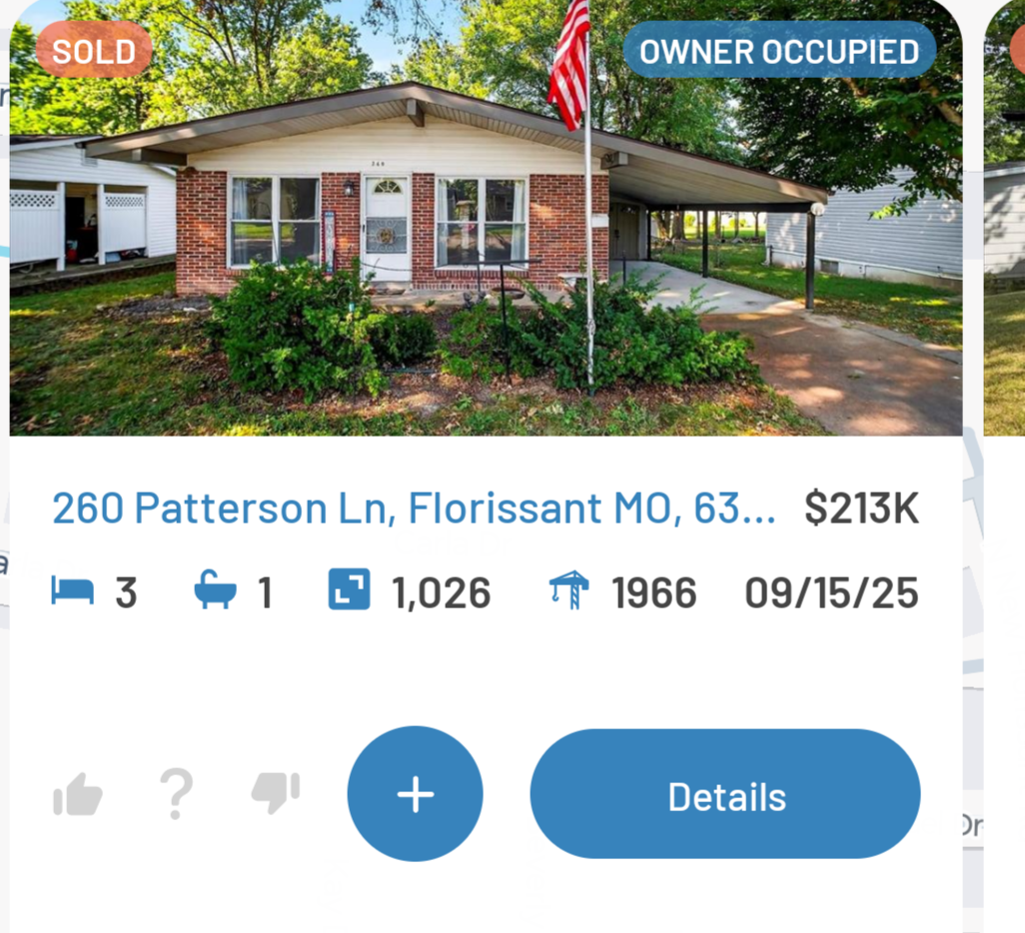Select the 1,026 square feet value
Screen dimensions: 1025x933
click(442, 593)
